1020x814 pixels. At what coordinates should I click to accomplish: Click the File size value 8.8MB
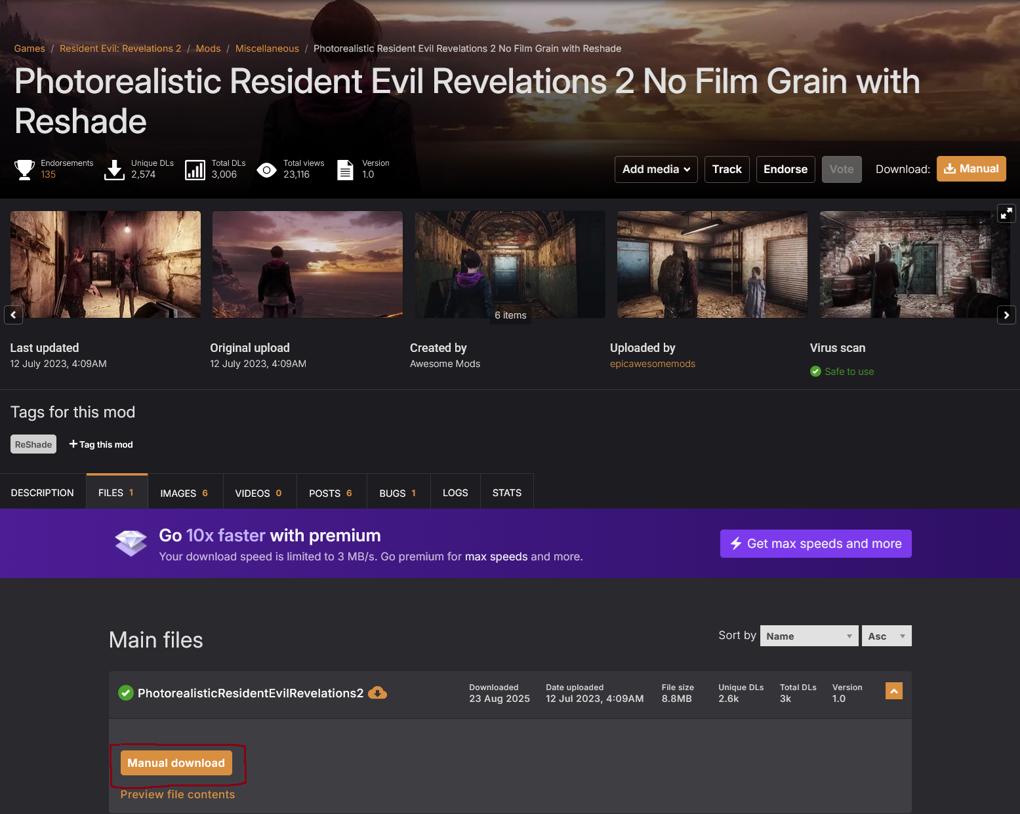click(677, 699)
